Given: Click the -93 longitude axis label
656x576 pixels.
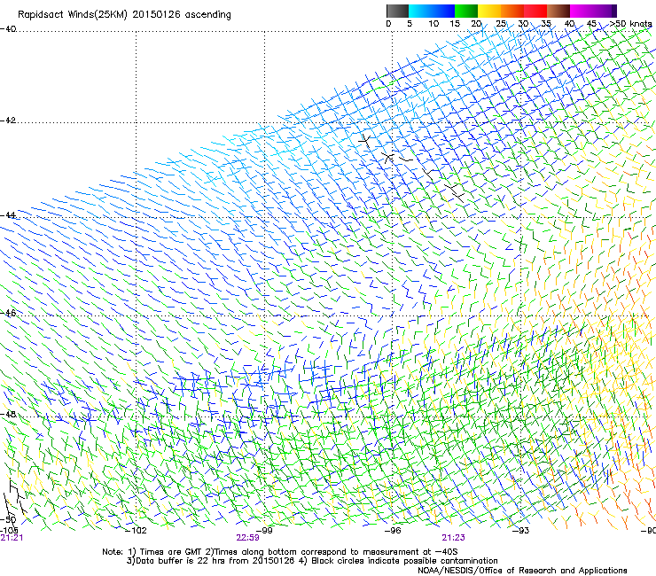Looking at the screenshot, I should tap(520, 531).
